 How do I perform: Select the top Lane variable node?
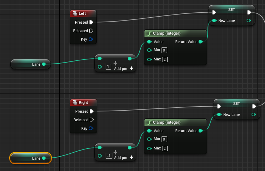click(x=30, y=64)
